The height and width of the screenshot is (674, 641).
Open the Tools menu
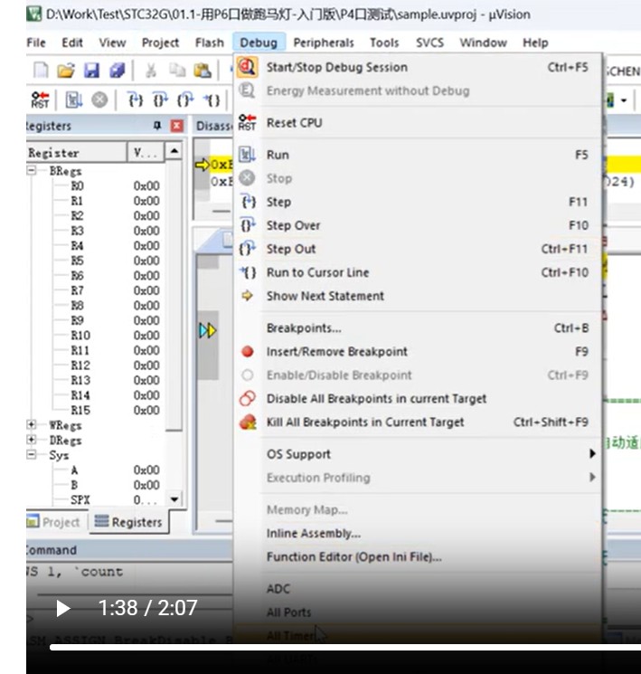point(384,43)
